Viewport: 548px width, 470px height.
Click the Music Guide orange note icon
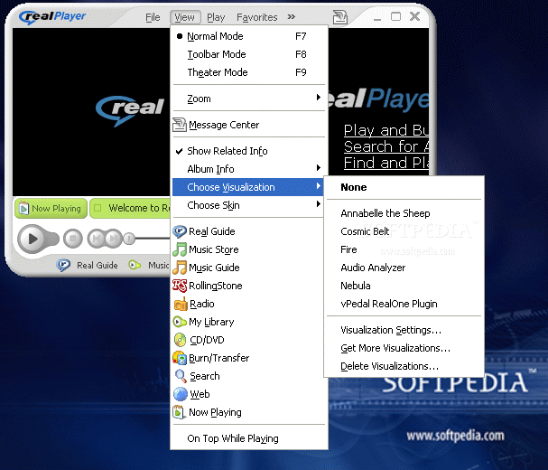point(180,268)
